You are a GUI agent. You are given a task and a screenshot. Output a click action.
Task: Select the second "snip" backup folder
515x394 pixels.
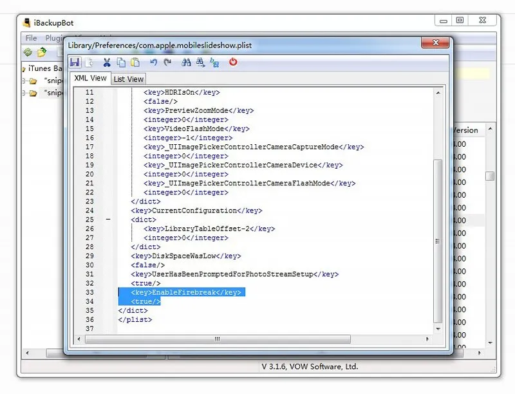click(53, 93)
